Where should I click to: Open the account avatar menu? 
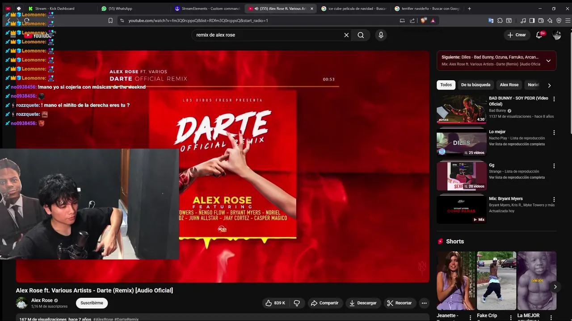pyautogui.click(x=556, y=35)
